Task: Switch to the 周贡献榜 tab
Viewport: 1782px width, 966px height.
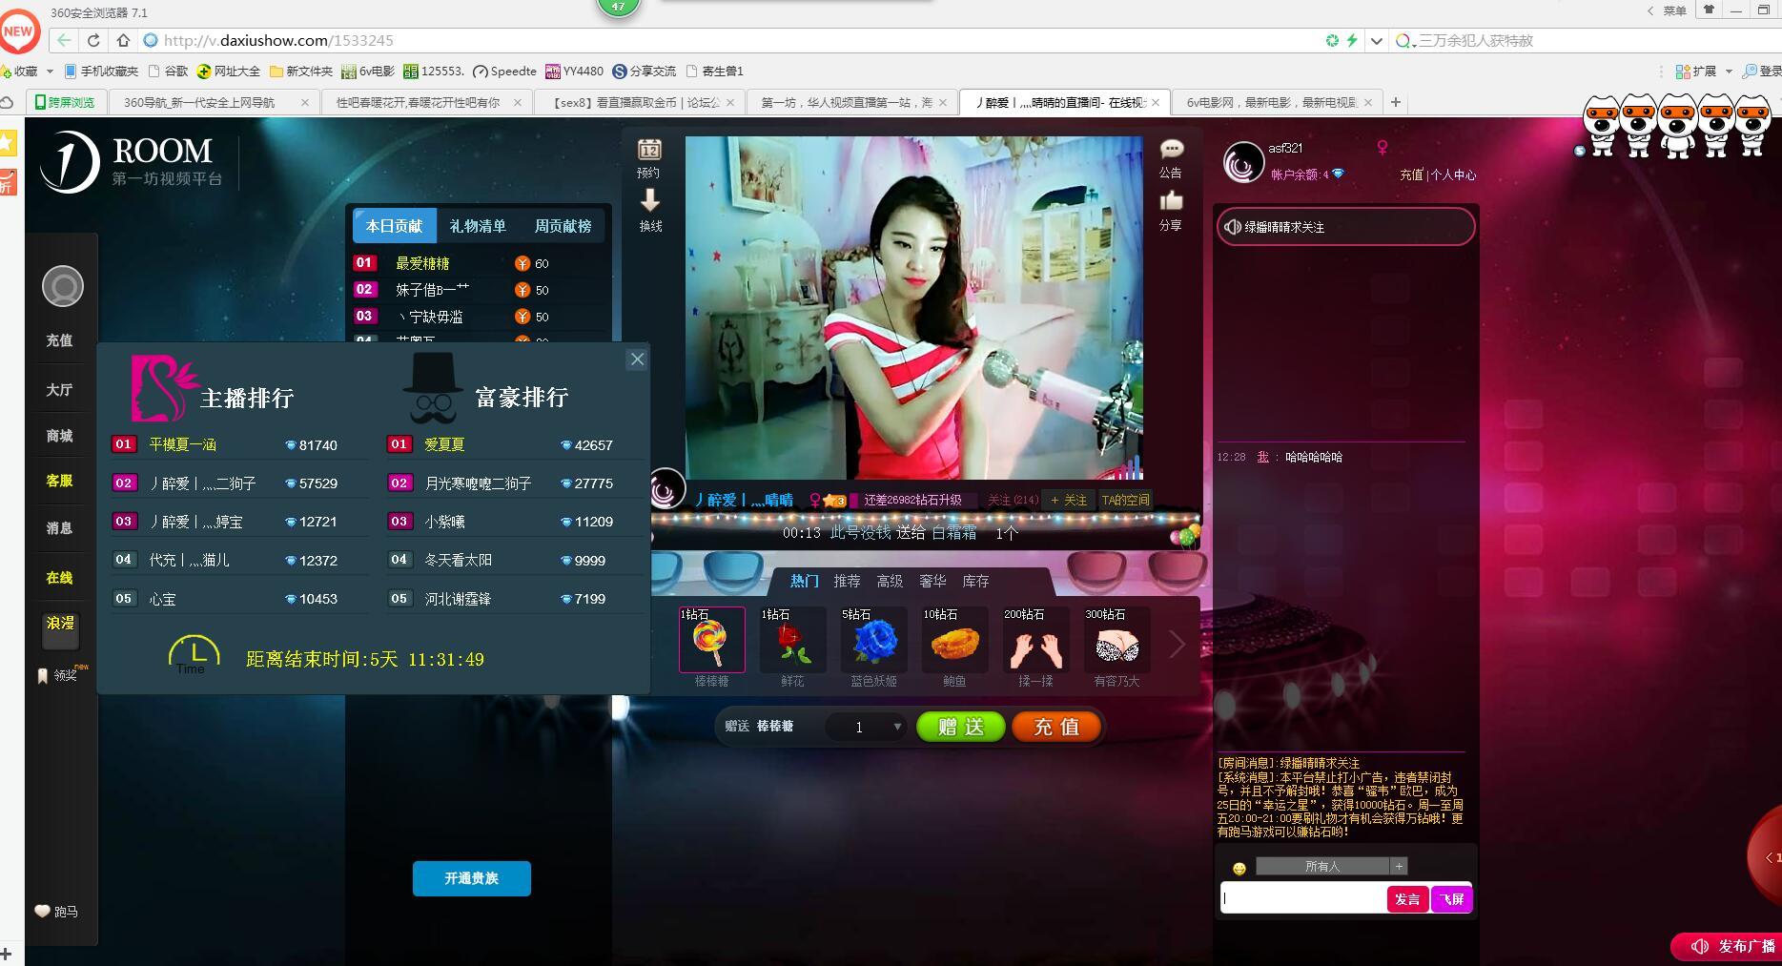Action: point(563,226)
